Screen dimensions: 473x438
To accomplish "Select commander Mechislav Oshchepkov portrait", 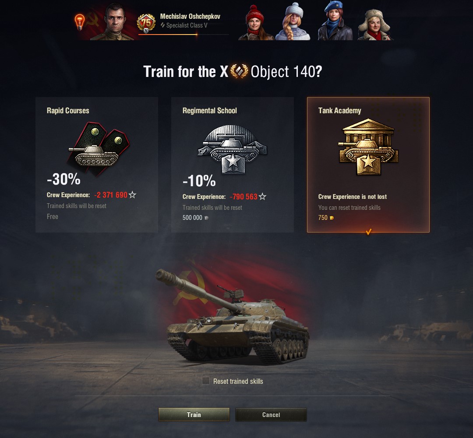I will 113,22.
